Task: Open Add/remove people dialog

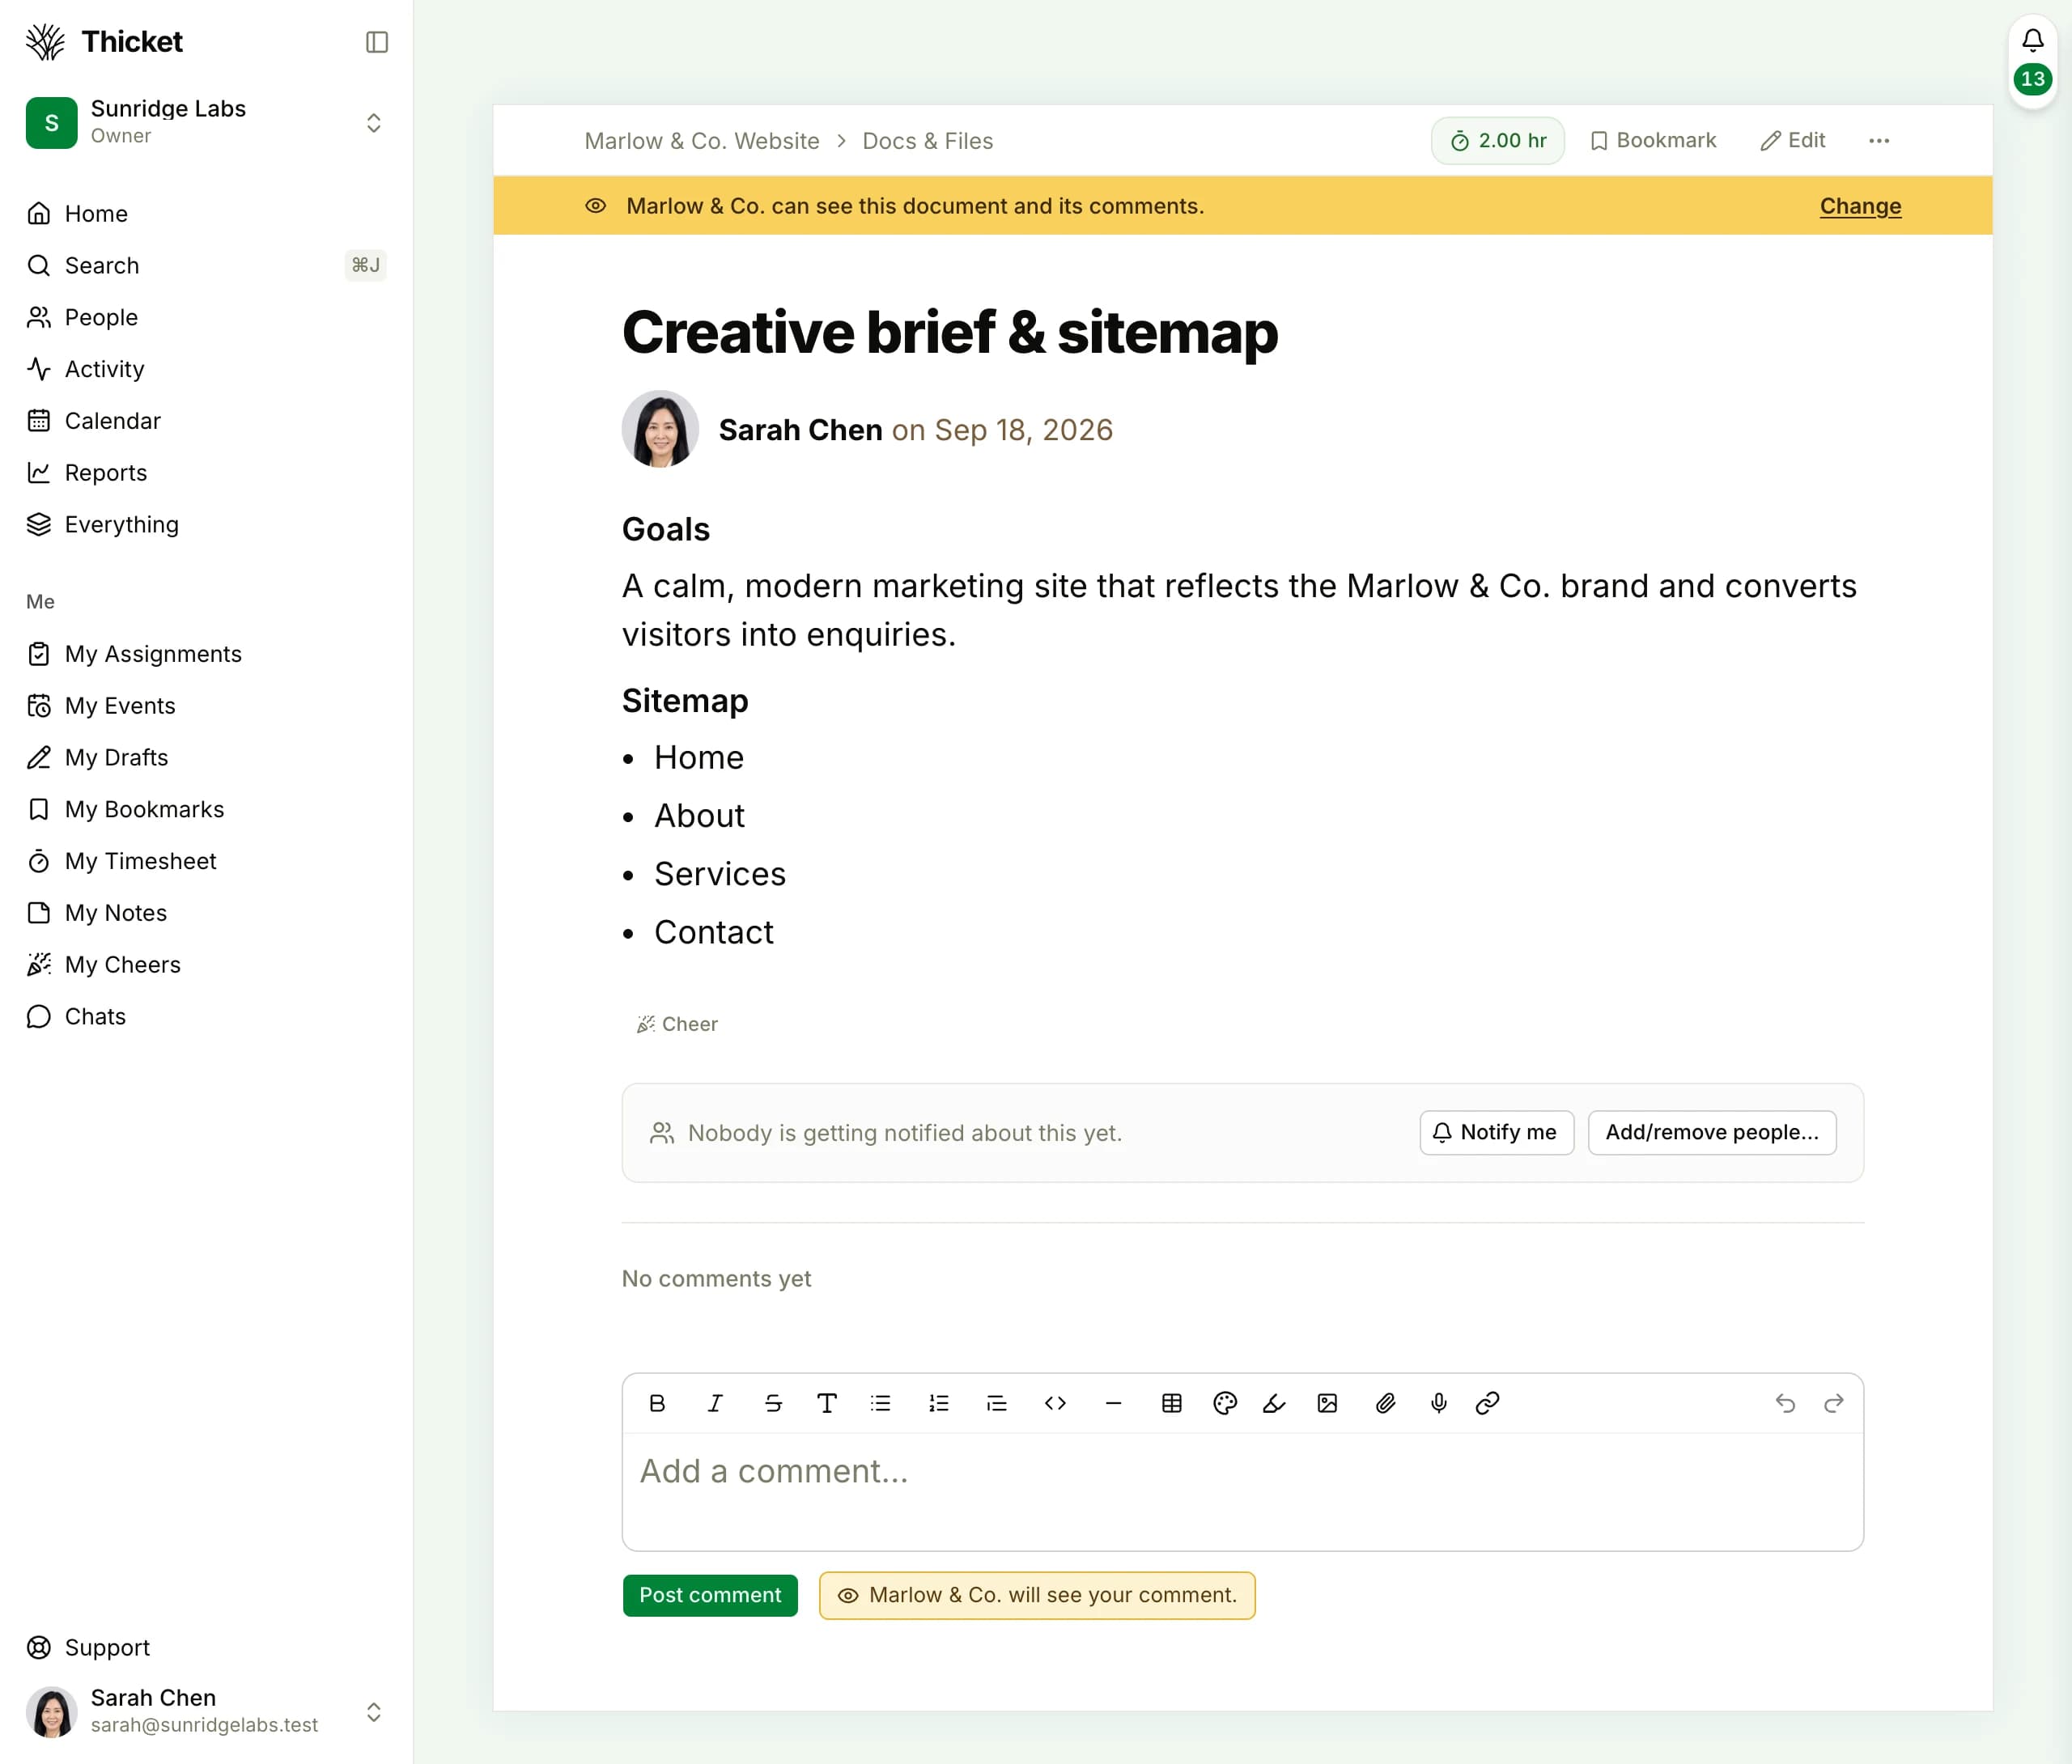Action: [1711, 1132]
